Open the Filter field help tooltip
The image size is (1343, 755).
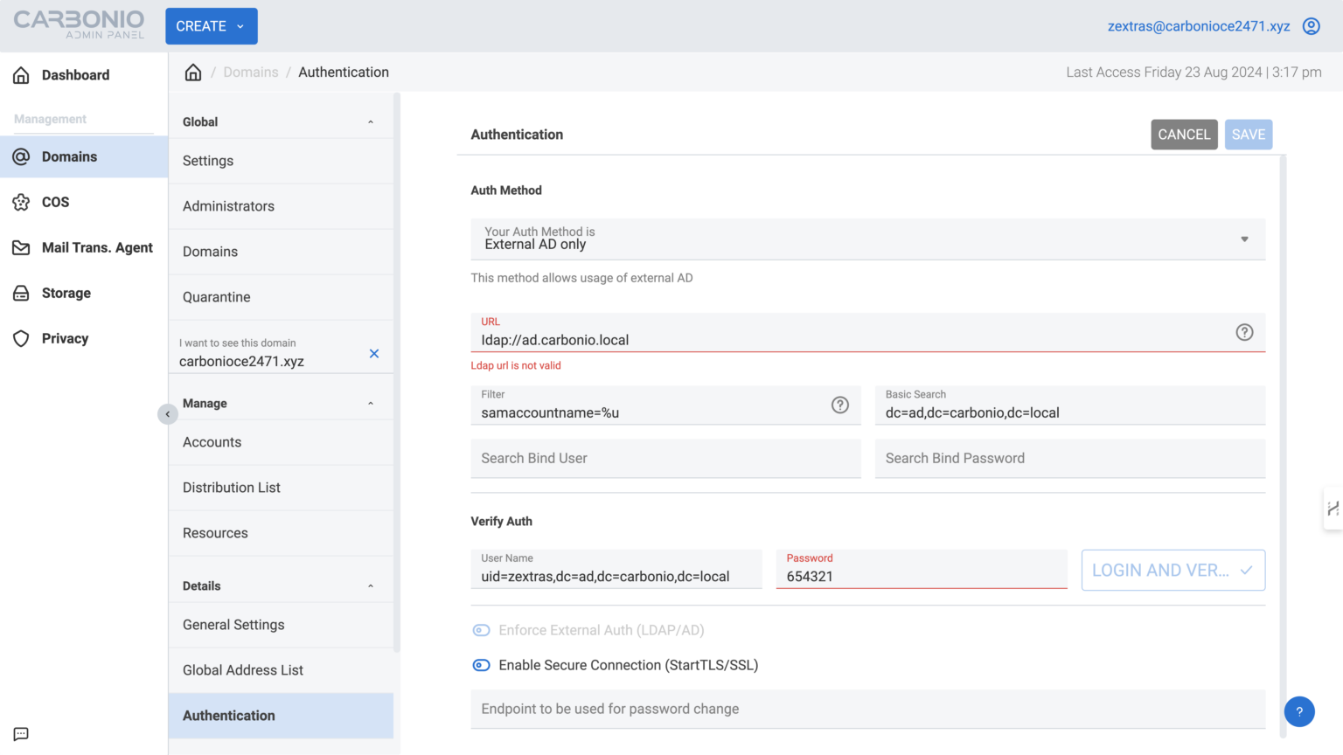(x=840, y=405)
